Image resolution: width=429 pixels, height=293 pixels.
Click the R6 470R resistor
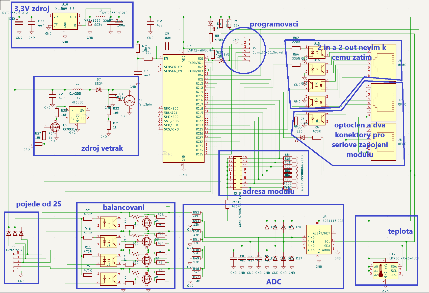[88, 275]
